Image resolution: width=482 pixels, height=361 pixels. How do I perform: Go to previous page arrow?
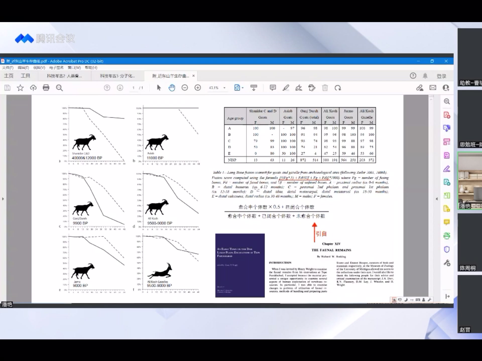pos(107,88)
